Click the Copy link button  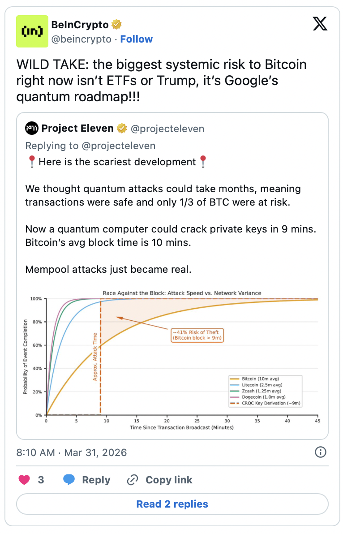[169, 480]
